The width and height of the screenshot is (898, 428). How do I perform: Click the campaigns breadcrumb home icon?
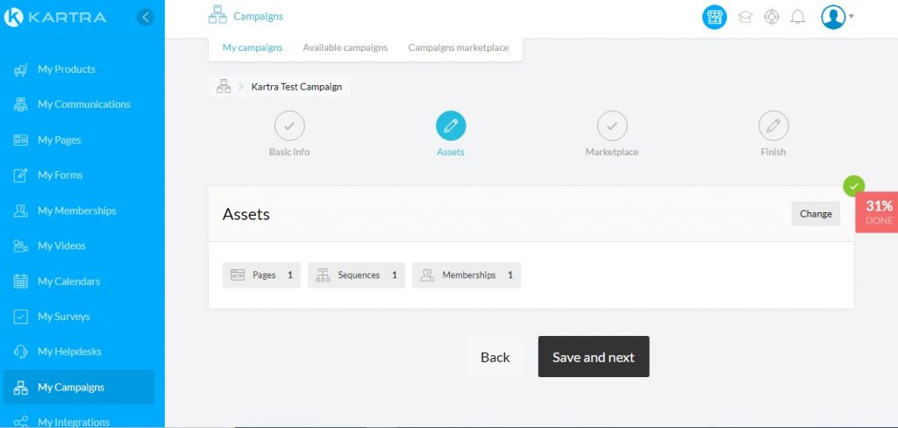pyautogui.click(x=224, y=86)
